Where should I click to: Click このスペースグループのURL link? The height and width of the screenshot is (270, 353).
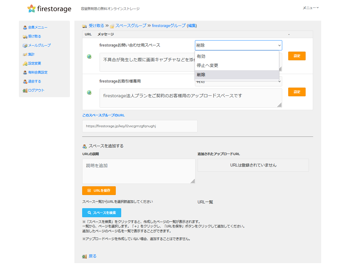(103, 115)
